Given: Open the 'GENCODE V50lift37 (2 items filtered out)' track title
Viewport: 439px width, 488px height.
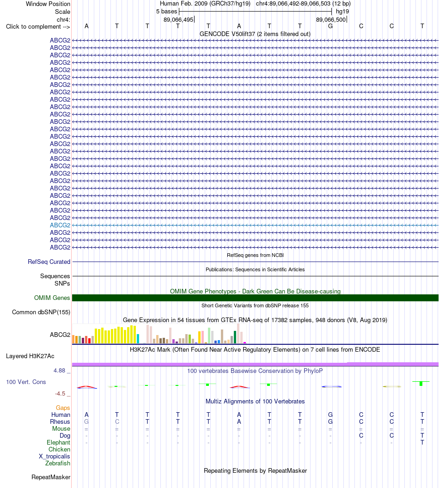Looking at the screenshot, I should click(x=255, y=34).
